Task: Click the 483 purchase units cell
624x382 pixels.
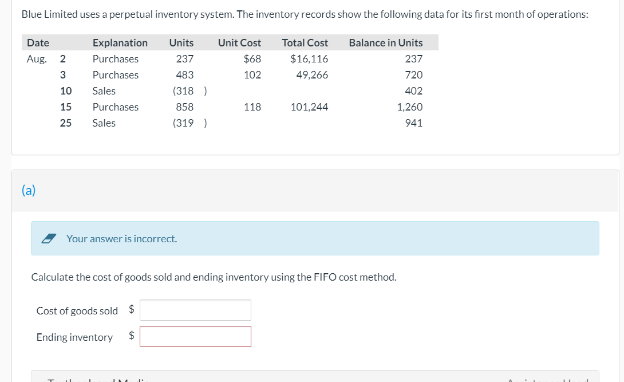Action: (185, 75)
